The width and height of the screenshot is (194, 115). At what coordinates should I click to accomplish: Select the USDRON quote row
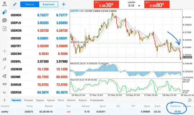39,30
